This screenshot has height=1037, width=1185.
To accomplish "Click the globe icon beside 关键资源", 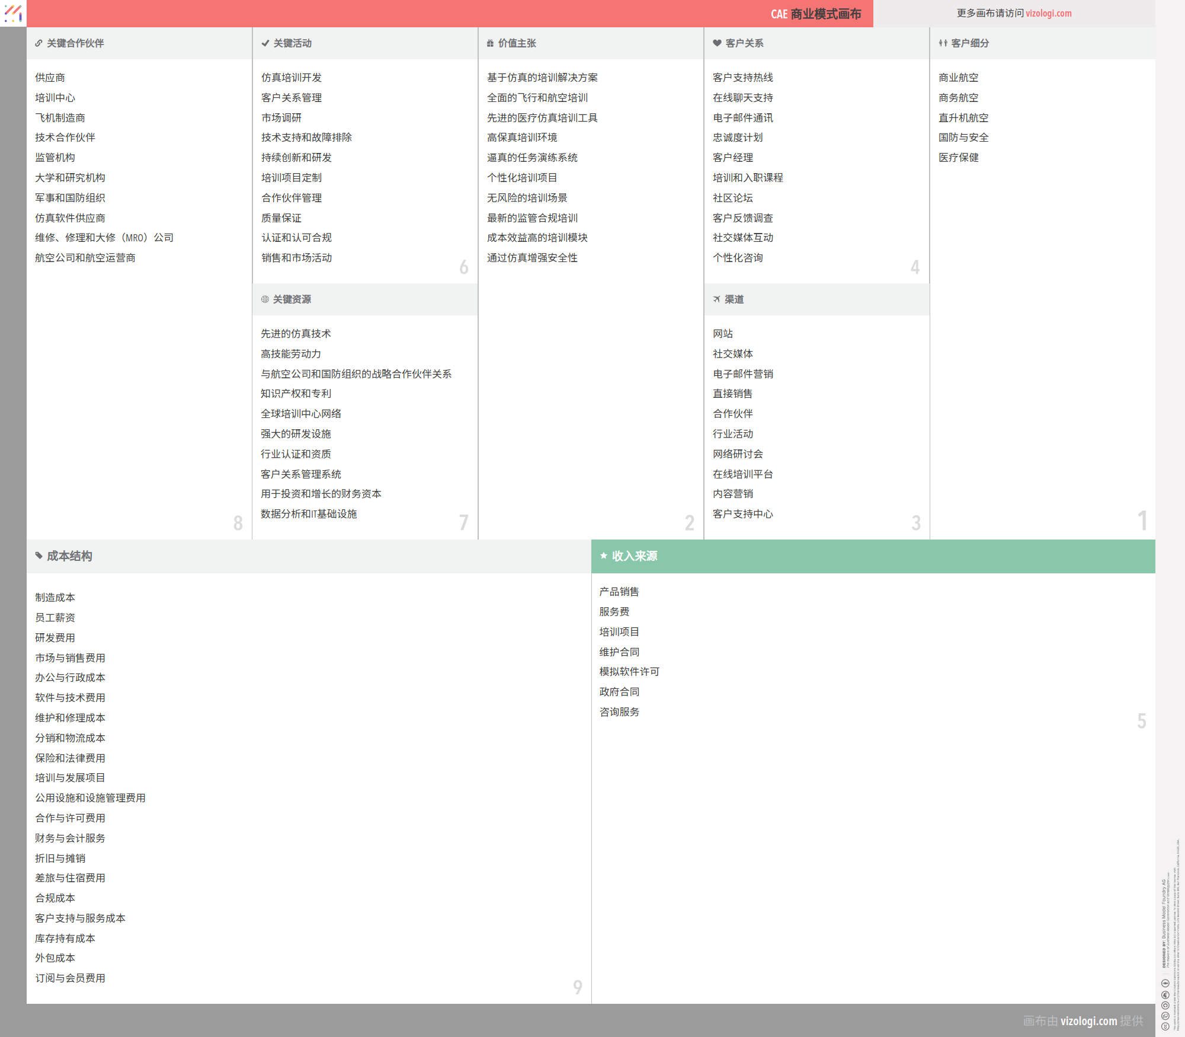I will tap(265, 299).
